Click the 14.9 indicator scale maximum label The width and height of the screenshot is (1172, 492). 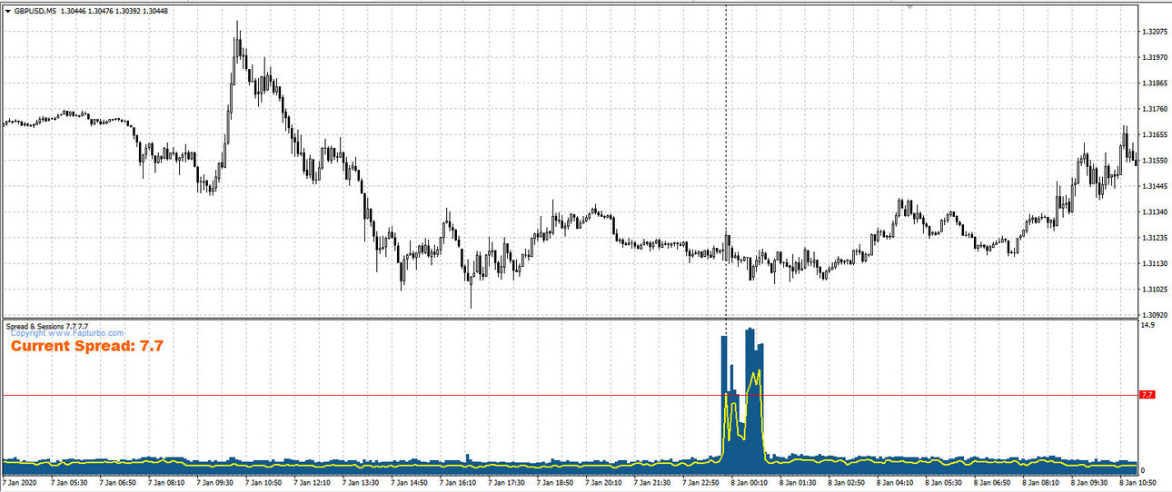1148,324
